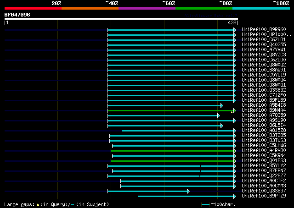Select the UniRef100_A9S190 label
294x208 pixels.
pos(264,120)
